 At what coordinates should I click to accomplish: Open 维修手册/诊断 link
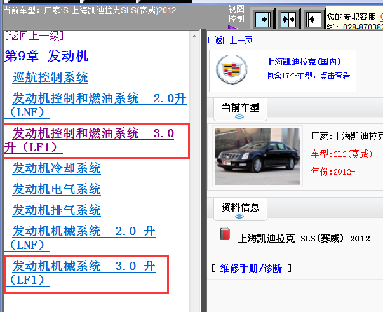pyautogui.click(x=251, y=268)
